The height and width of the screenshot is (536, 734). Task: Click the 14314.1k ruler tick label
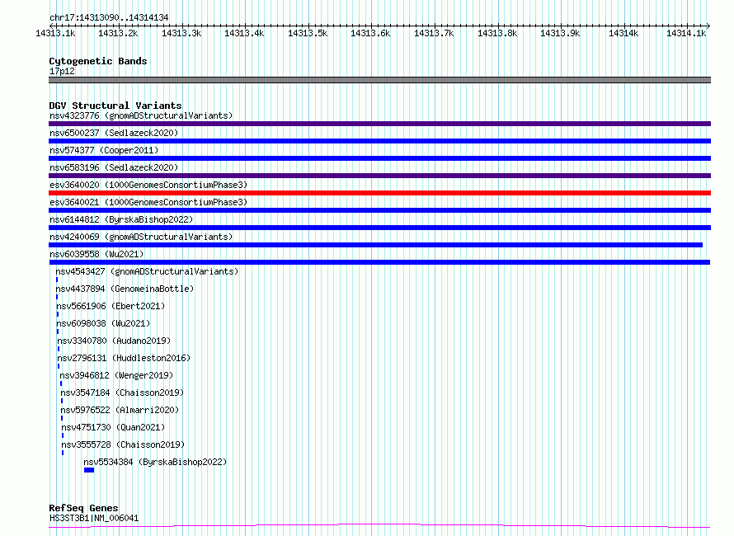pyautogui.click(x=686, y=33)
